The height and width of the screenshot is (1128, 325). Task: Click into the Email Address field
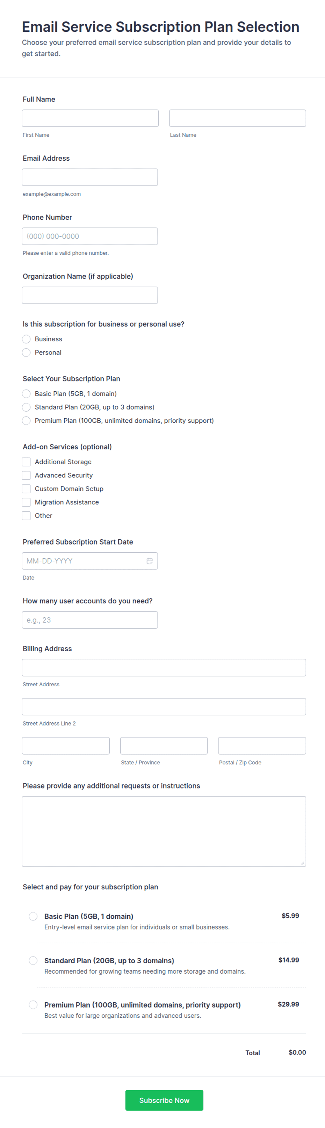[x=90, y=177]
